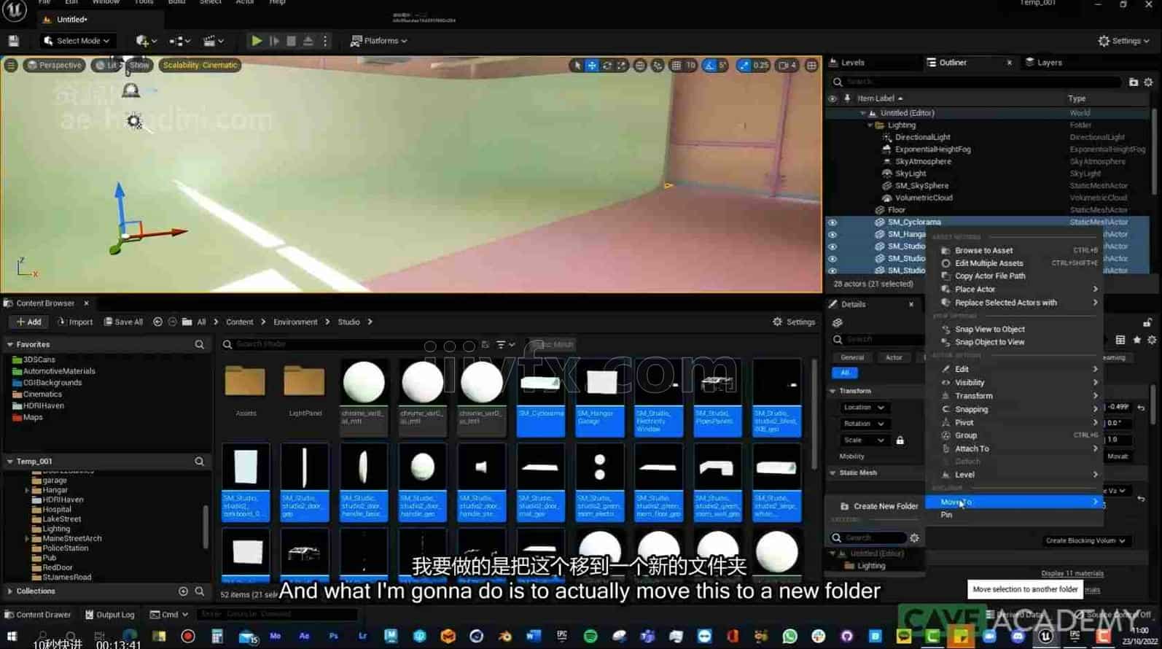Viewport: 1162px width, 649px height.
Task: Toggle pinned column header in Outliner
Action: pyautogui.click(x=847, y=98)
